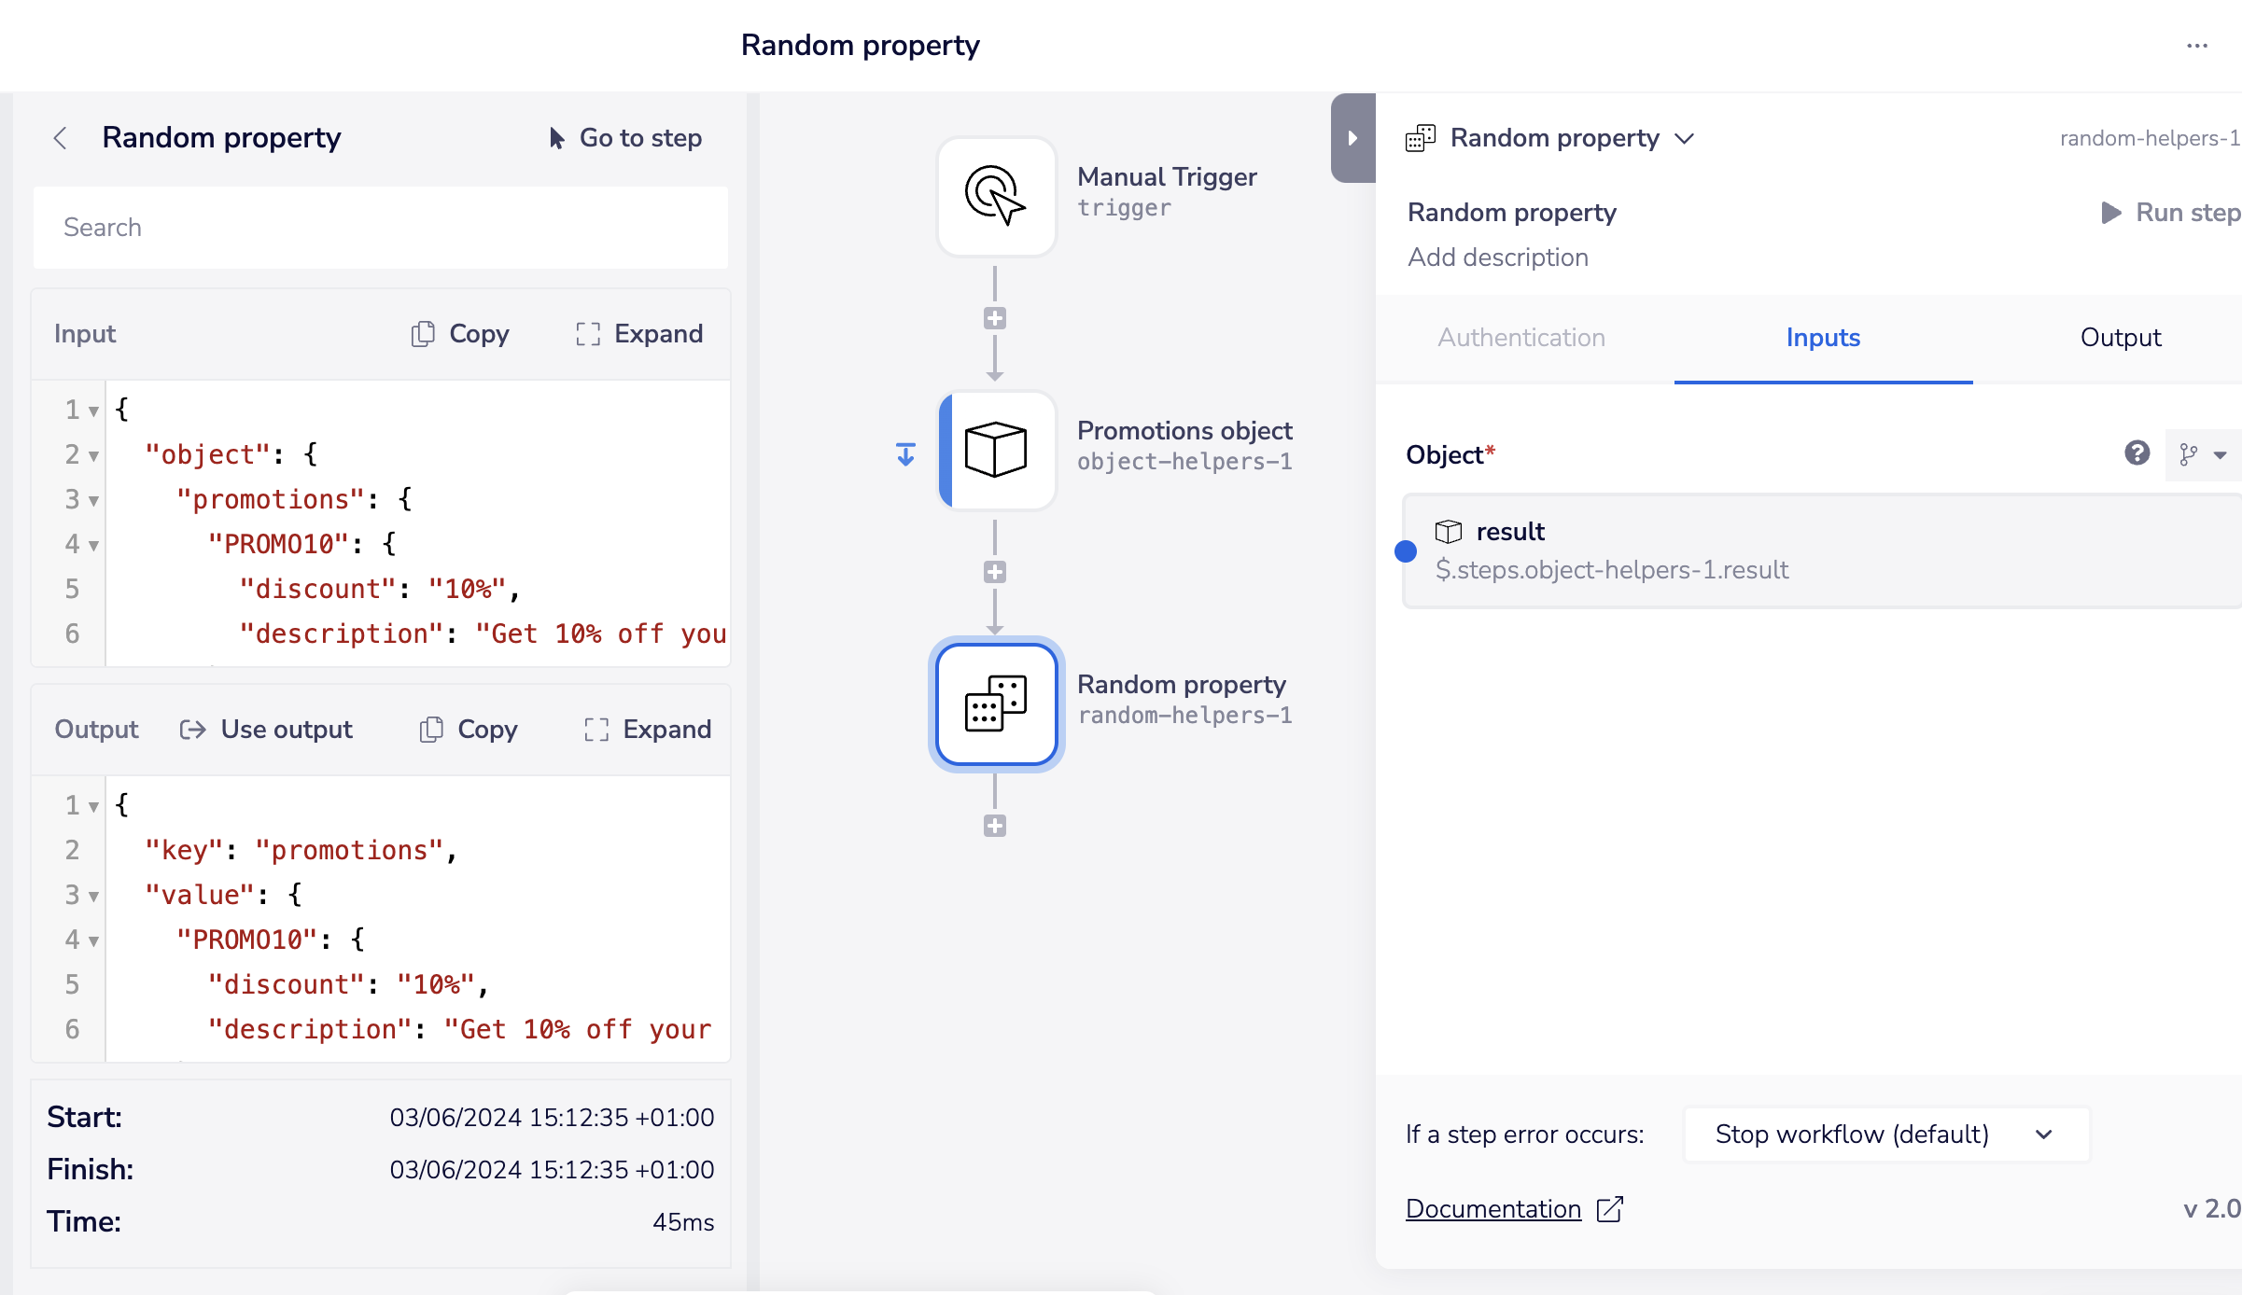Viewport: 2242px width, 1295px height.
Task: Collapse the properties panel with arrow tab
Action: coord(1352,138)
